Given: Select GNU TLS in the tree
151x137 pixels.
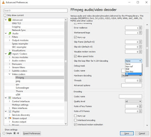Looking at the screenshot, I should 17,23.
